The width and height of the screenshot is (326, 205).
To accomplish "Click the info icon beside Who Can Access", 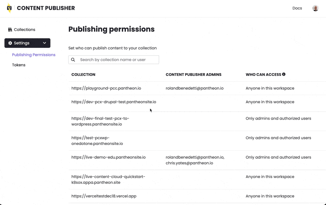I will [x=284, y=74].
